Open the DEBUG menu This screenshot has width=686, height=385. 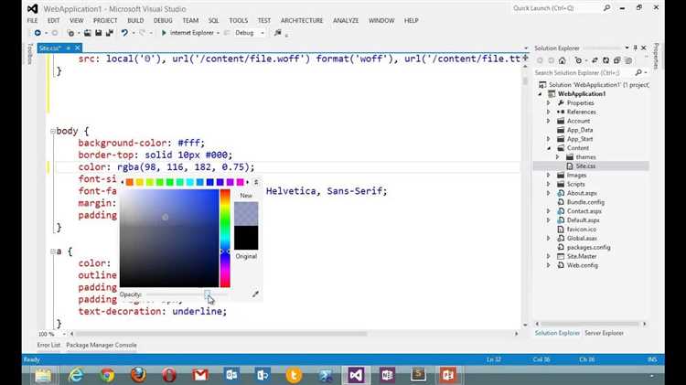163,20
